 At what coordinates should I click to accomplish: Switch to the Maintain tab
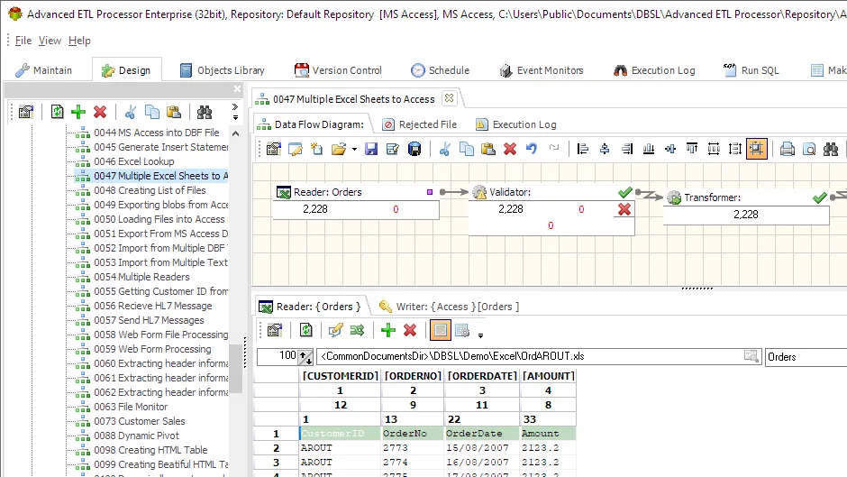(x=44, y=70)
